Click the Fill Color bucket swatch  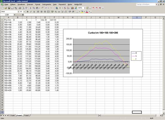coord(82,12)
